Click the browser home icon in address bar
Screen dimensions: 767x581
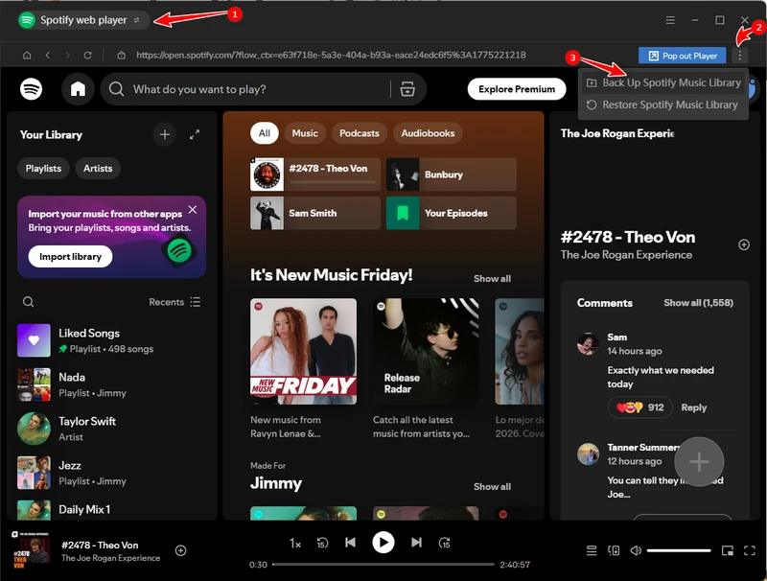(27, 56)
